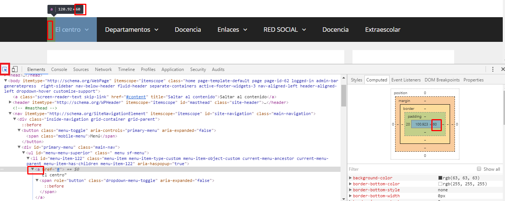Open the Security tab
The height and width of the screenshot is (201, 505).
[198, 69]
